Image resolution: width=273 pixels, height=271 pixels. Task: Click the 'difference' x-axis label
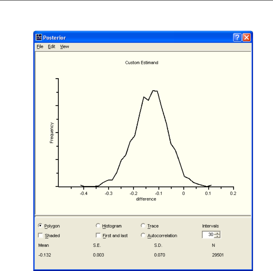[x=146, y=199]
